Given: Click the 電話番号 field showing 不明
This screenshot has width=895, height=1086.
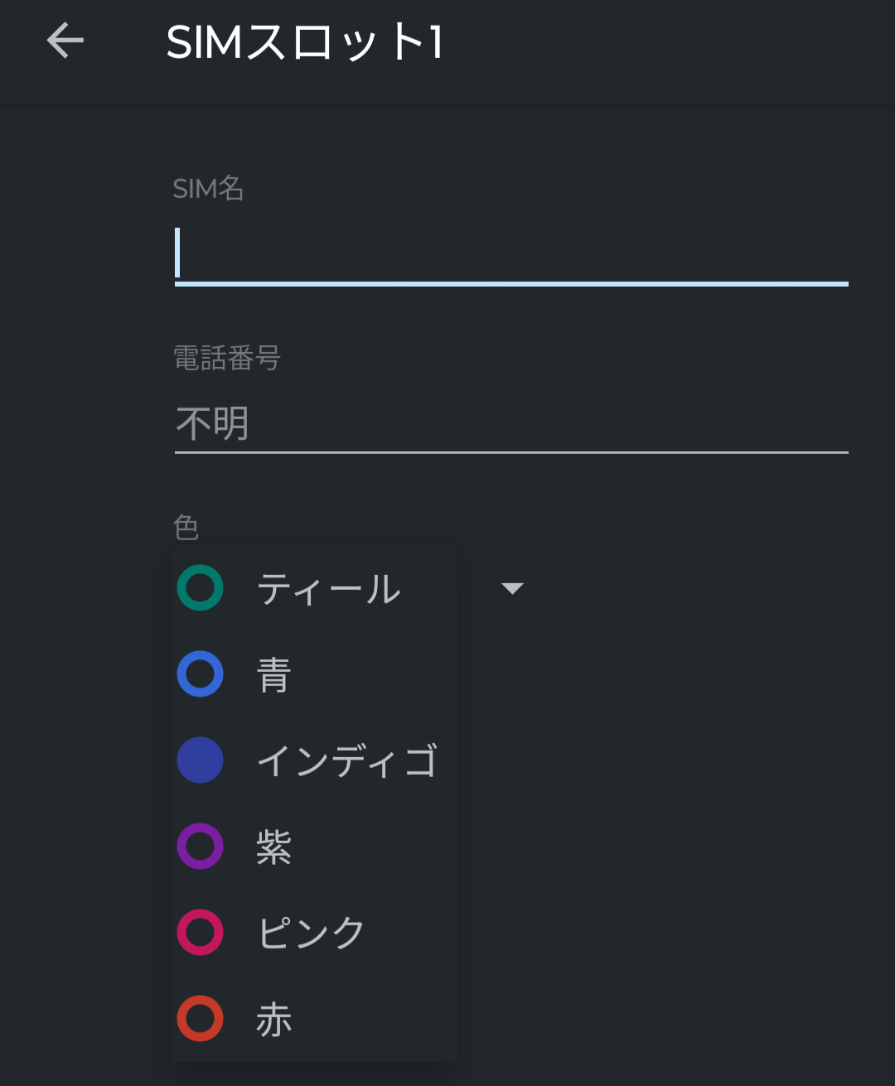Looking at the screenshot, I should tap(510, 423).
